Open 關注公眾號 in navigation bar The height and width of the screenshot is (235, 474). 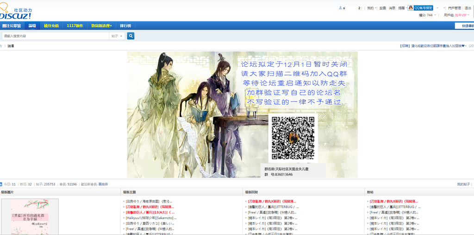tap(12, 26)
